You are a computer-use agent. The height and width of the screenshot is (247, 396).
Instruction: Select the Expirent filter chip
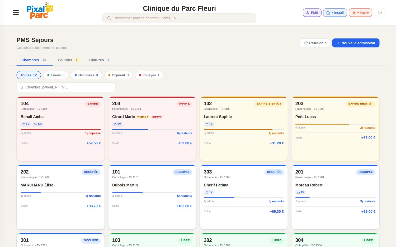[118, 75]
